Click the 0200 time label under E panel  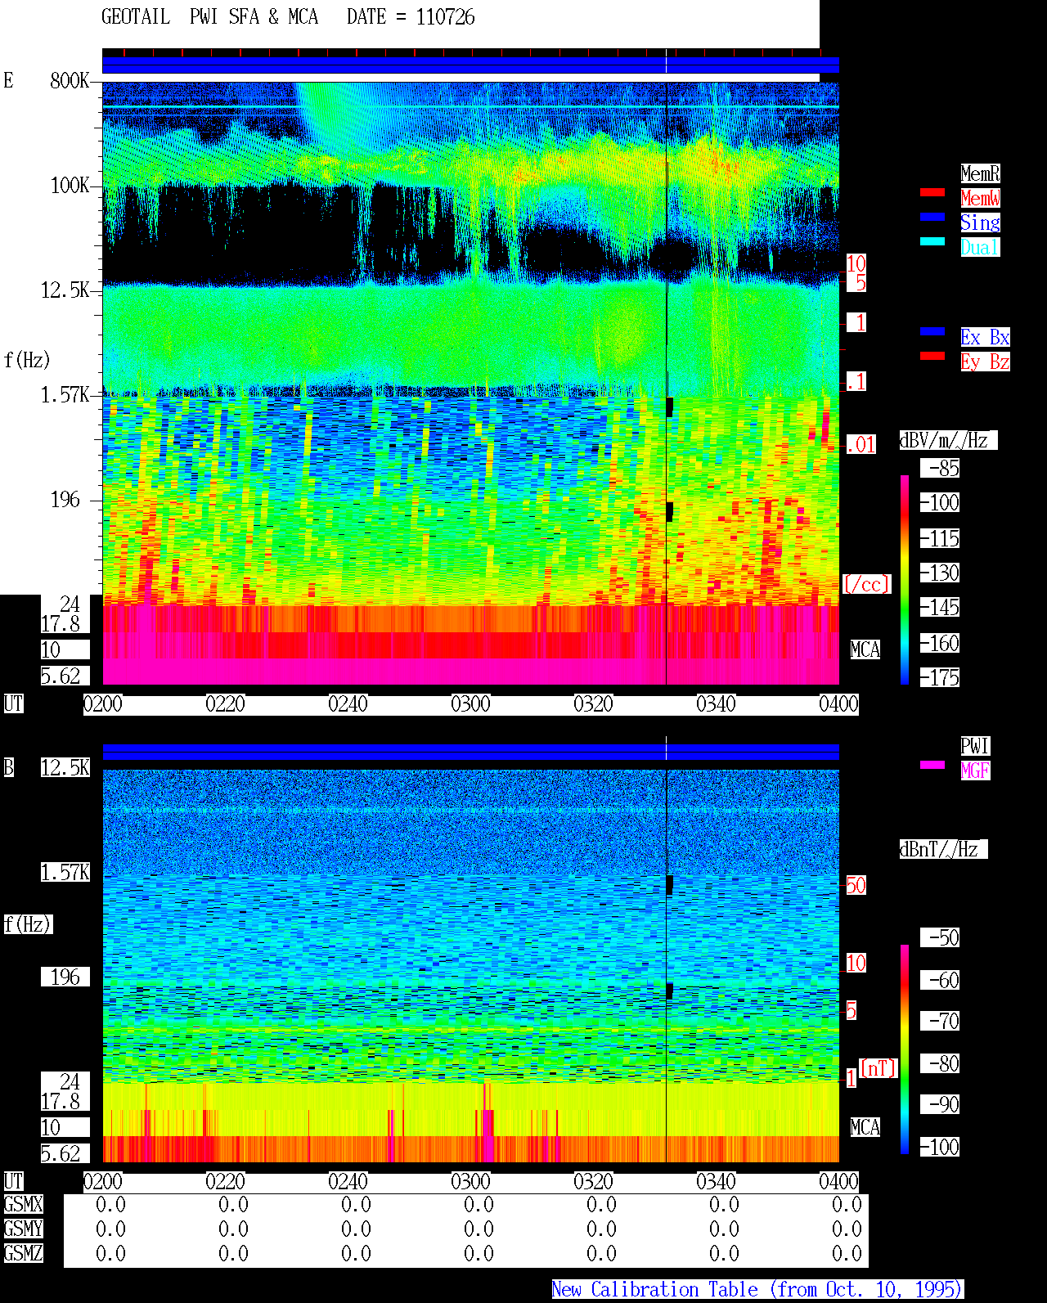pyautogui.click(x=103, y=703)
